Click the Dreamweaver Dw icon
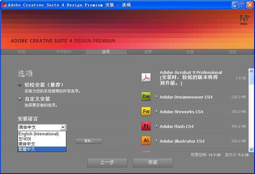The image size is (255, 174). coord(146,96)
